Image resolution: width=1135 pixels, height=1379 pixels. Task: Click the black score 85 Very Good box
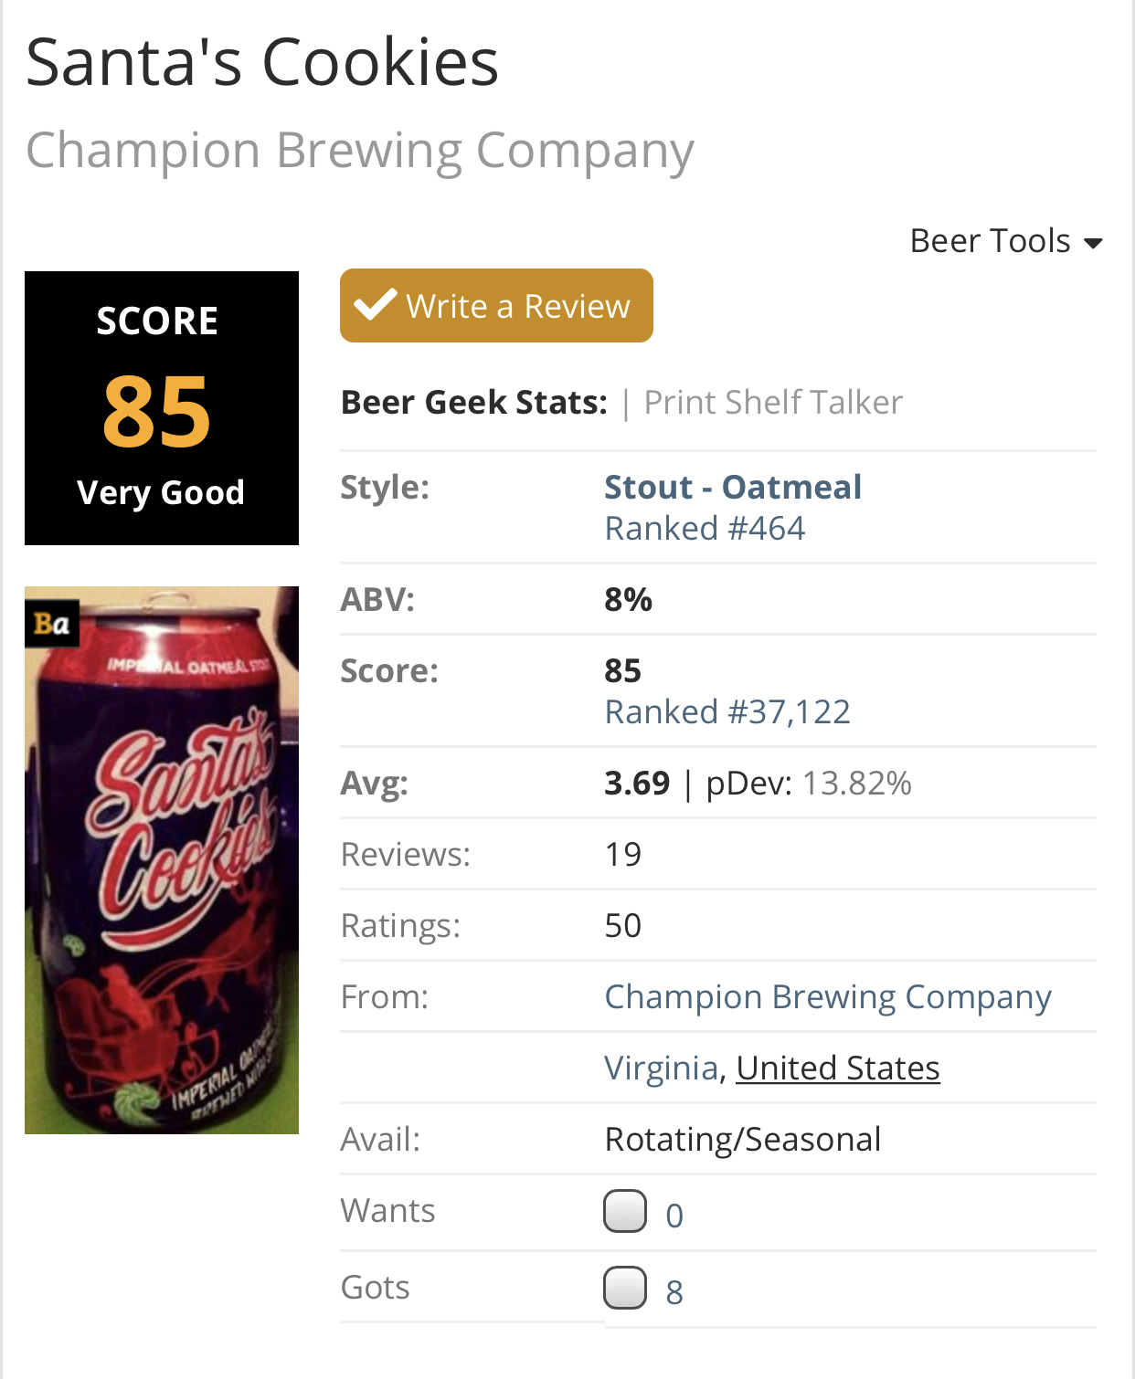(x=162, y=408)
